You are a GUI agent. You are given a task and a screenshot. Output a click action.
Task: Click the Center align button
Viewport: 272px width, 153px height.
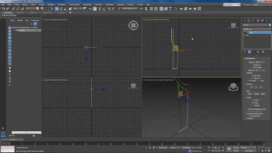256,94
